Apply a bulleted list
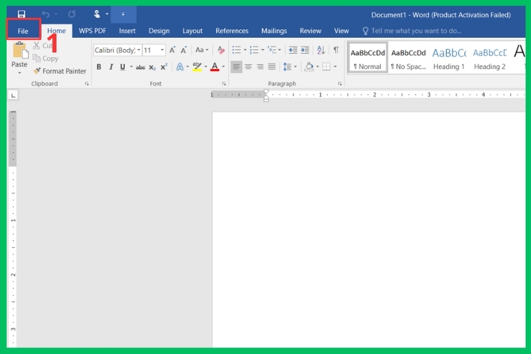 pos(236,50)
